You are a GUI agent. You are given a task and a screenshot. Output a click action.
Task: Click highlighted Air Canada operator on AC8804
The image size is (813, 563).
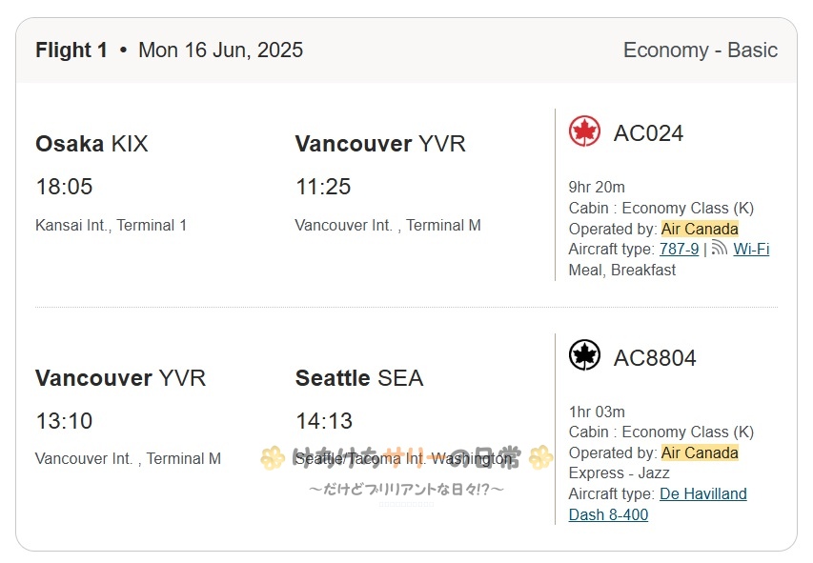coord(700,452)
